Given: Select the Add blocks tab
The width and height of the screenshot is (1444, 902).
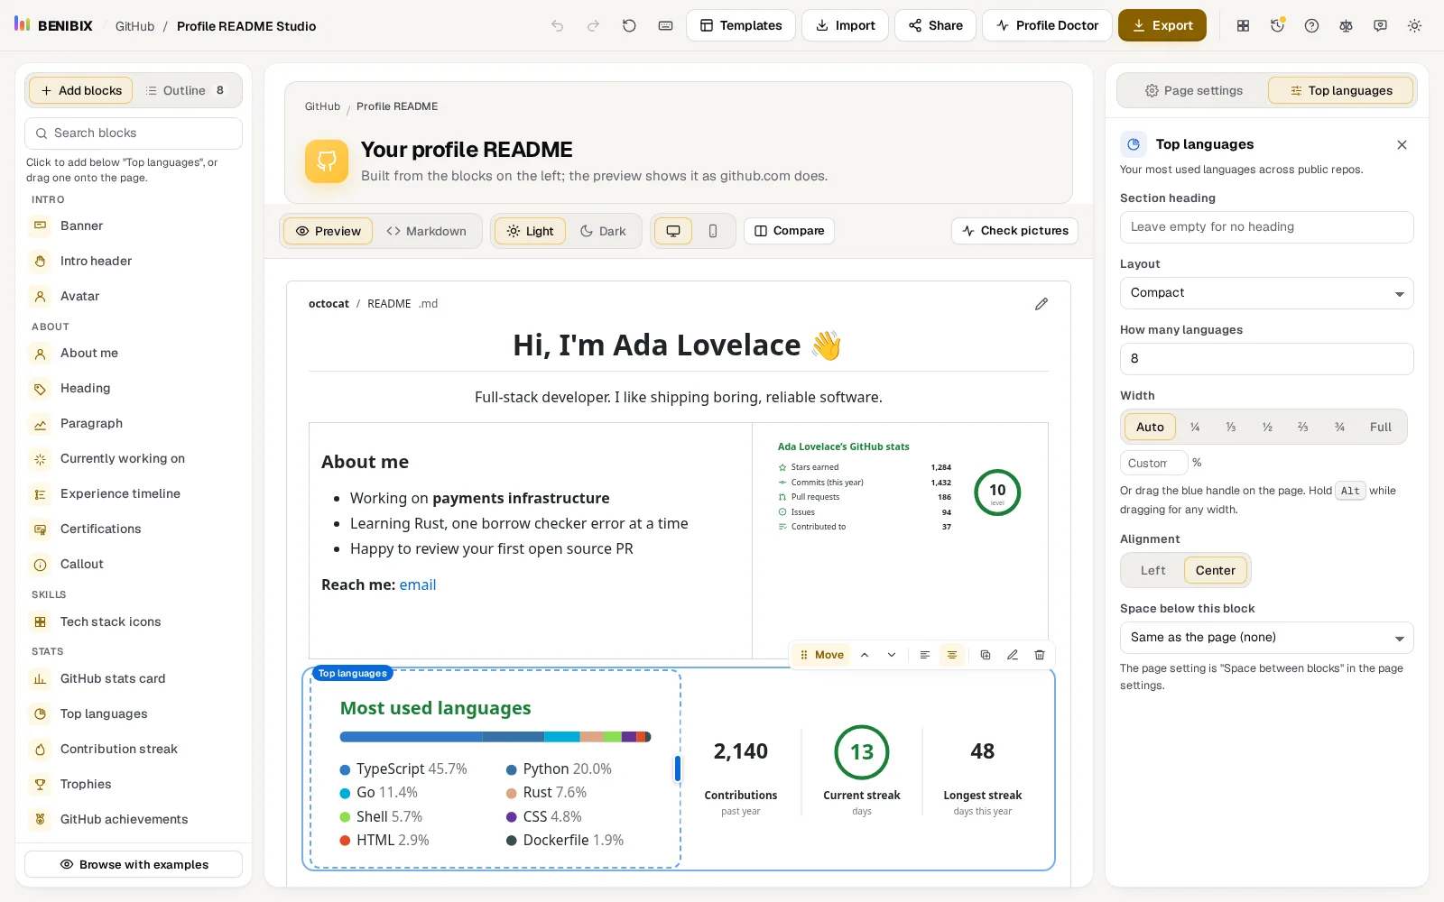Looking at the screenshot, I should coord(81,90).
